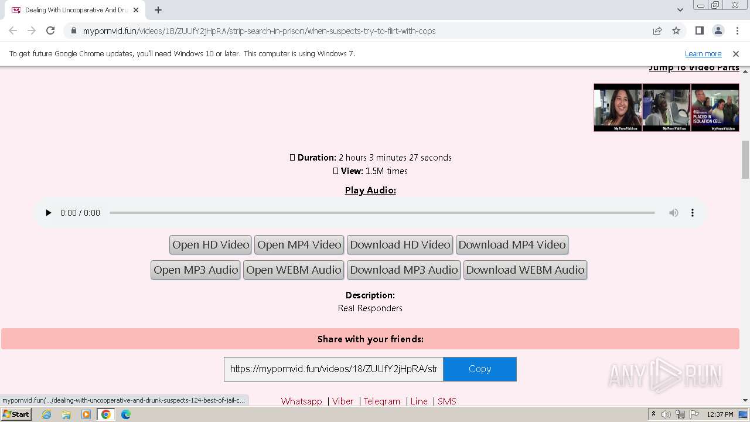The width and height of the screenshot is (750, 422).
Task: Close the current browser tab
Action: coord(136,10)
